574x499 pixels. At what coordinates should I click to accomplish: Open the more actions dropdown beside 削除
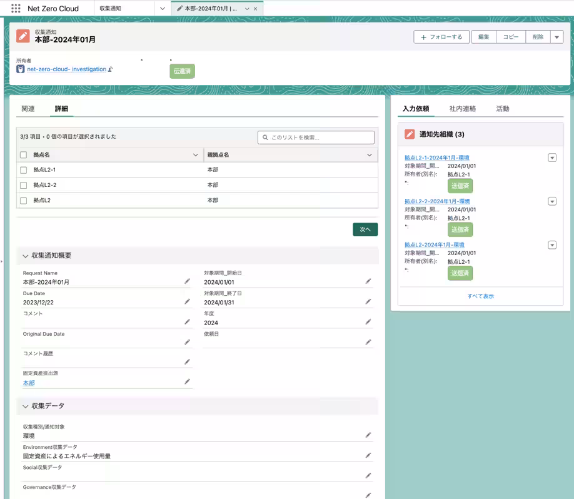point(556,38)
